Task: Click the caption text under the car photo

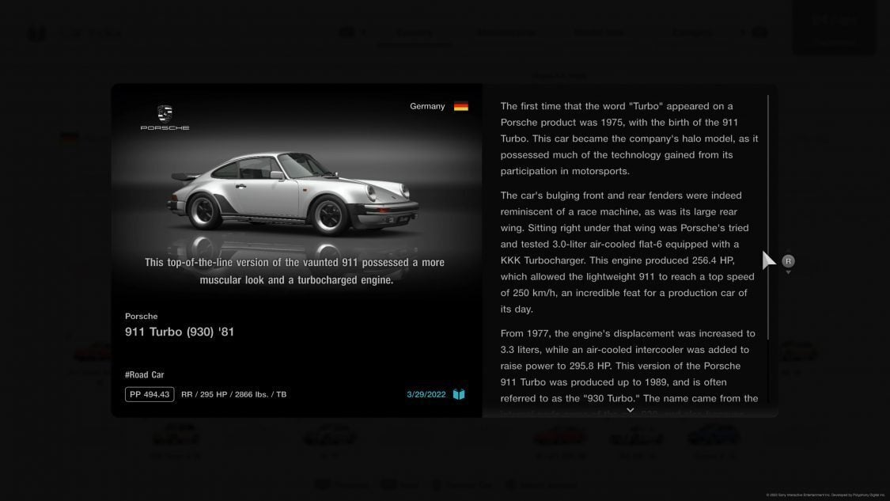Action: (x=295, y=271)
